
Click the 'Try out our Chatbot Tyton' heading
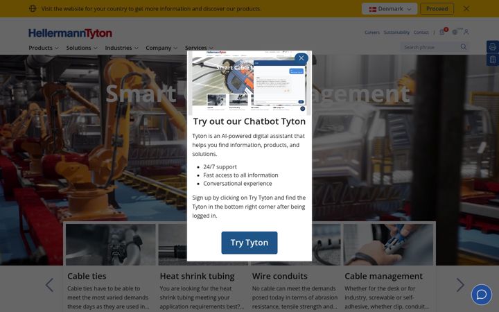pyautogui.click(x=249, y=121)
